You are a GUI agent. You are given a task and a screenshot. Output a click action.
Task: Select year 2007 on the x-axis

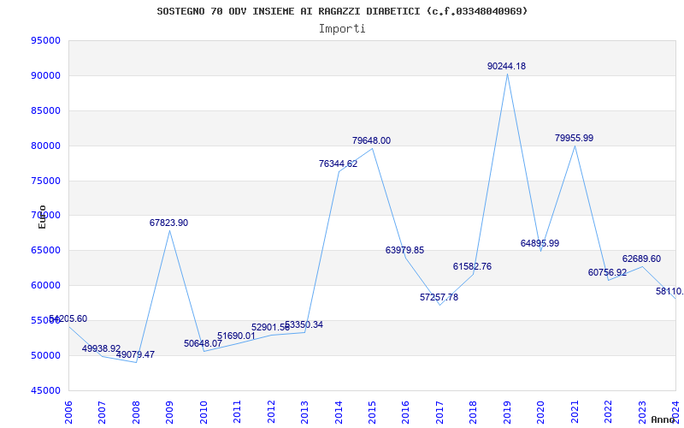click(102, 412)
